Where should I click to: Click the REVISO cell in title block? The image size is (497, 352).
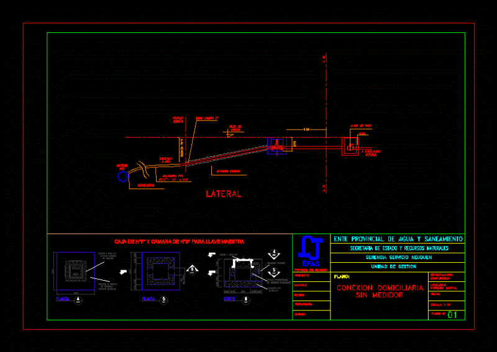click(311, 296)
